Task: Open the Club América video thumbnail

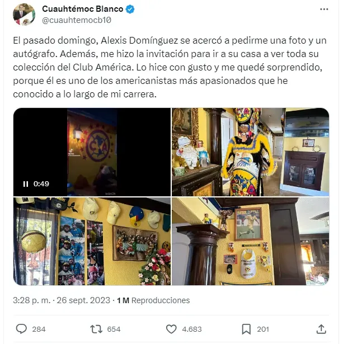Action: point(92,152)
